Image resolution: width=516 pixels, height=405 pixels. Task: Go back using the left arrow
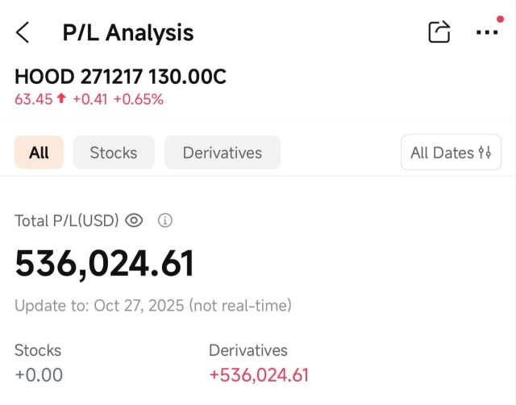(x=23, y=33)
